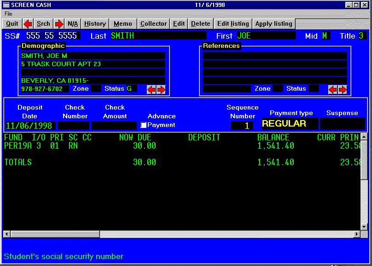Click the Payment type field REGULAR
The height and width of the screenshot is (266, 372).
point(290,124)
